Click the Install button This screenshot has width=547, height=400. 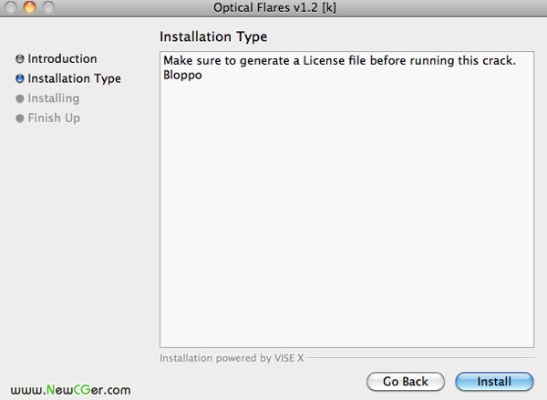tap(494, 381)
